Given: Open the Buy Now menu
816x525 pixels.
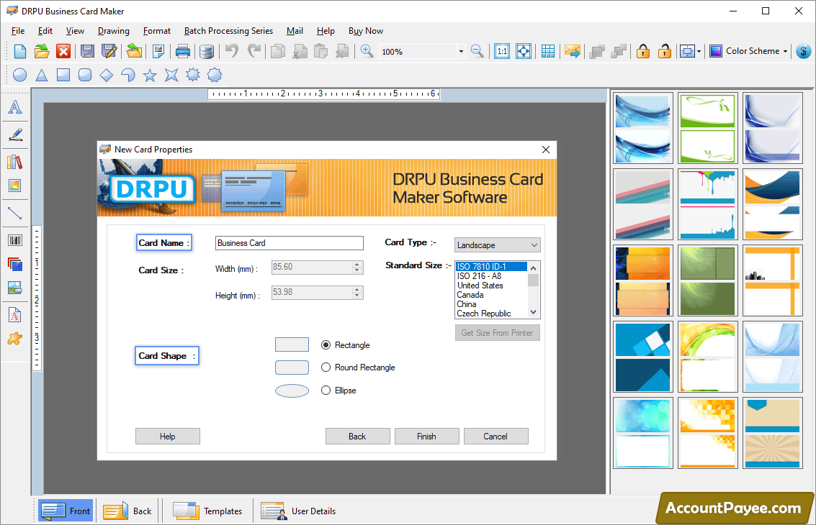Looking at the screenshot, I should (366, 31).
